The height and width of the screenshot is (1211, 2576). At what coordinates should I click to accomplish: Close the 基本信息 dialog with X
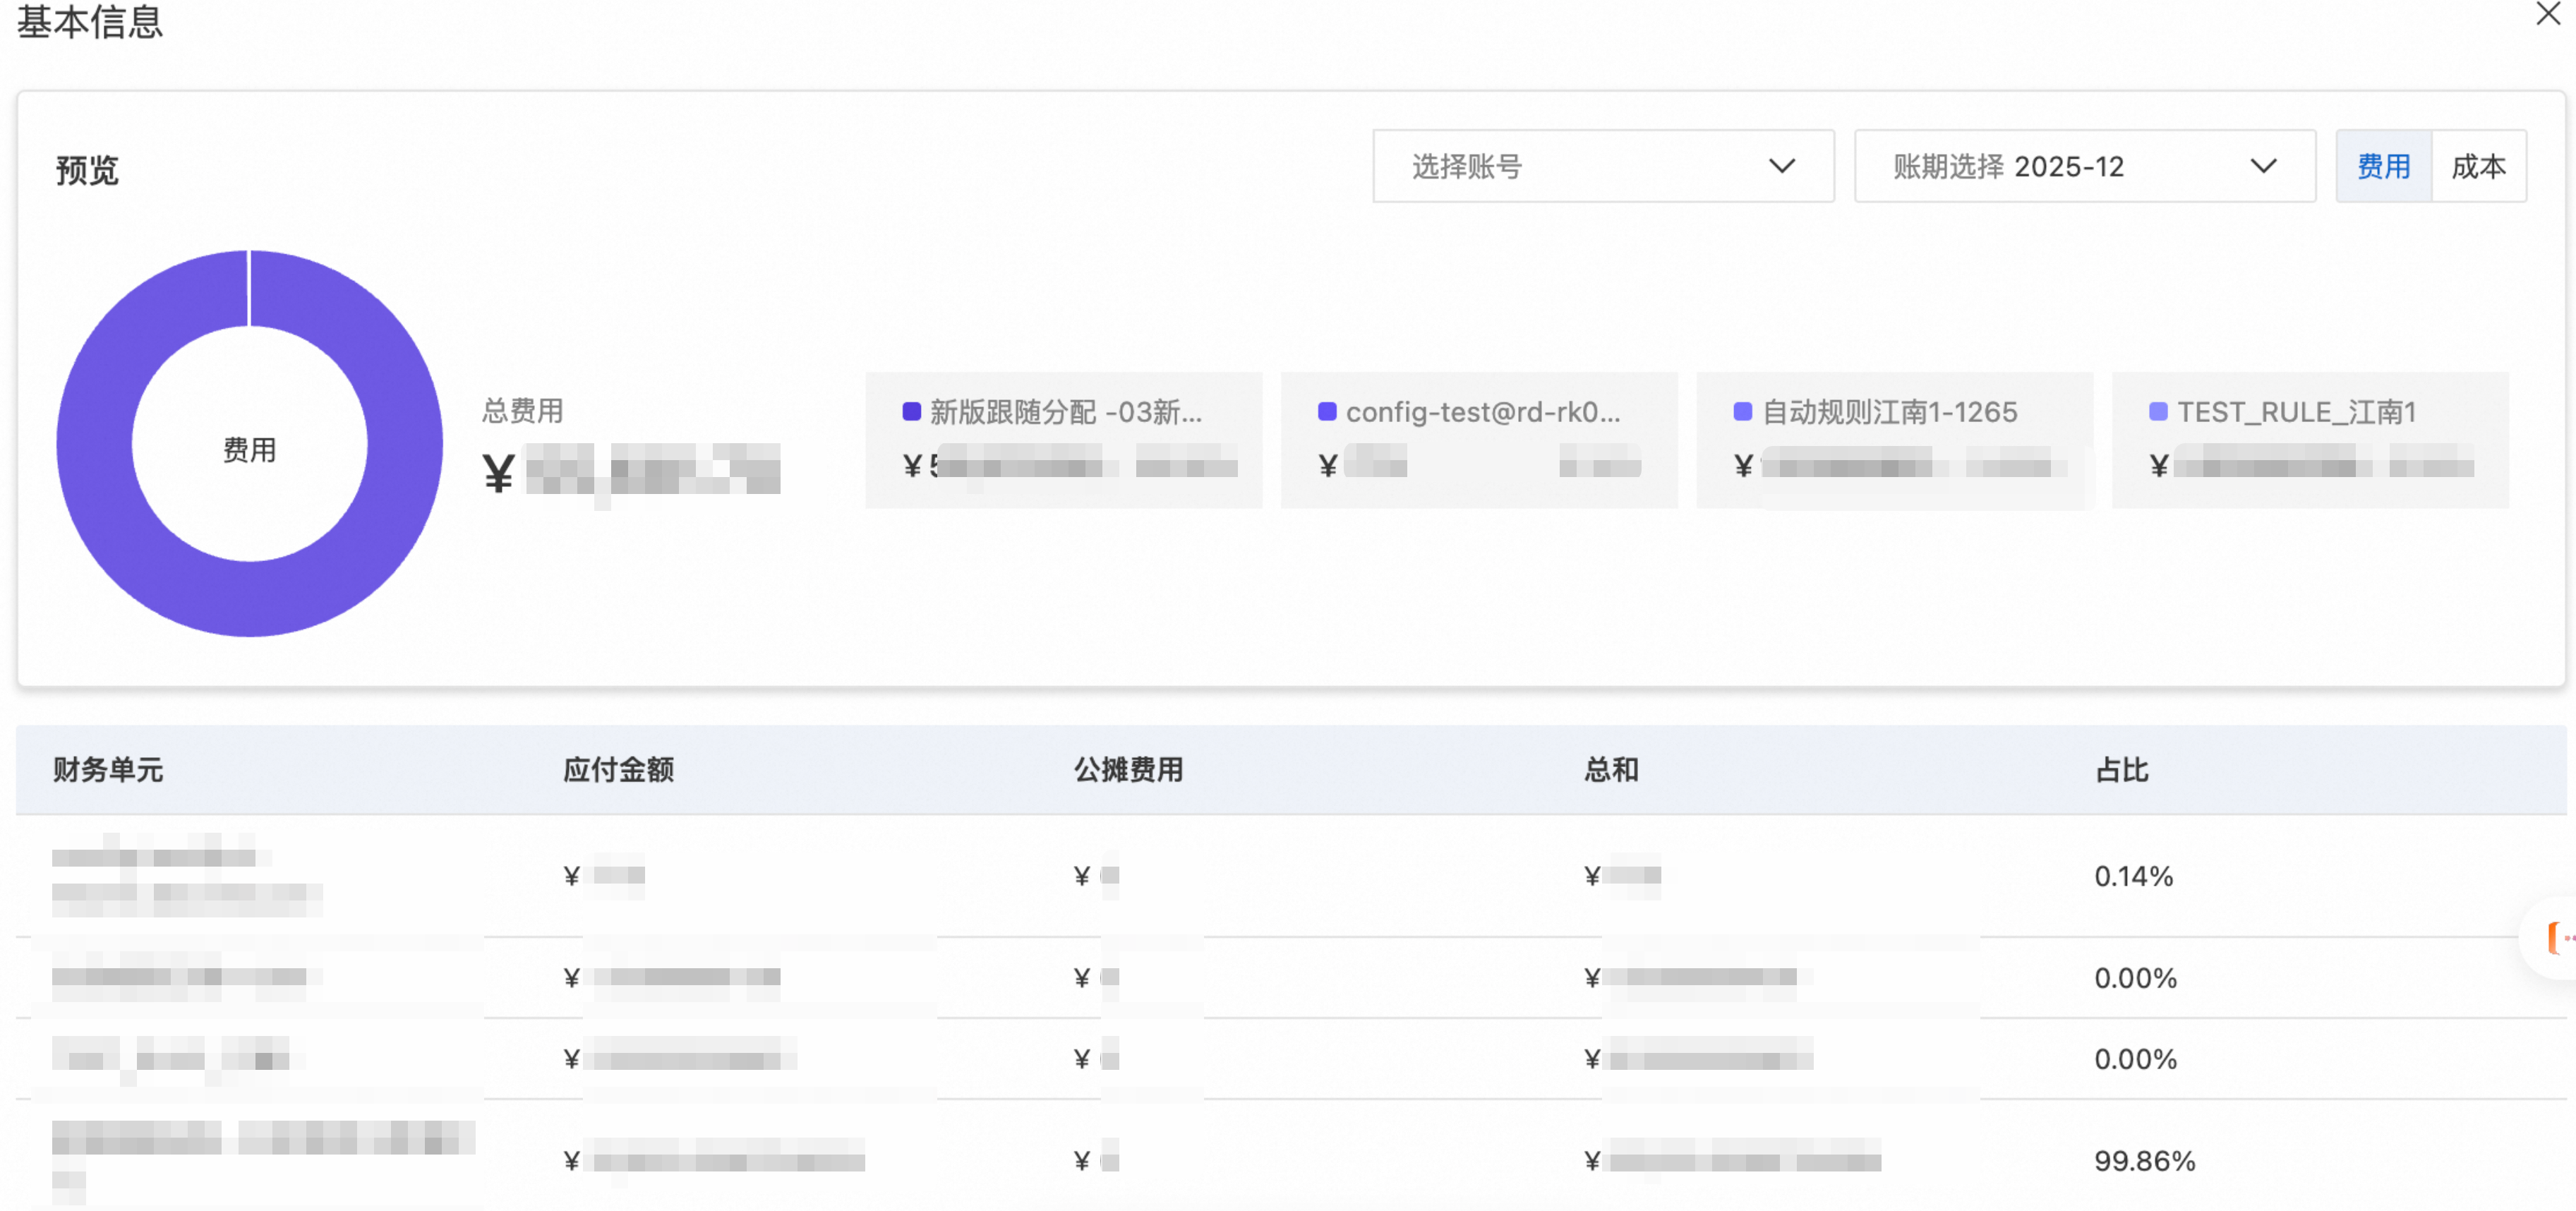click(2548, 14)
